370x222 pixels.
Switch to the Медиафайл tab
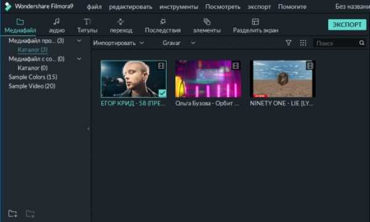click(x=20, y=26)
